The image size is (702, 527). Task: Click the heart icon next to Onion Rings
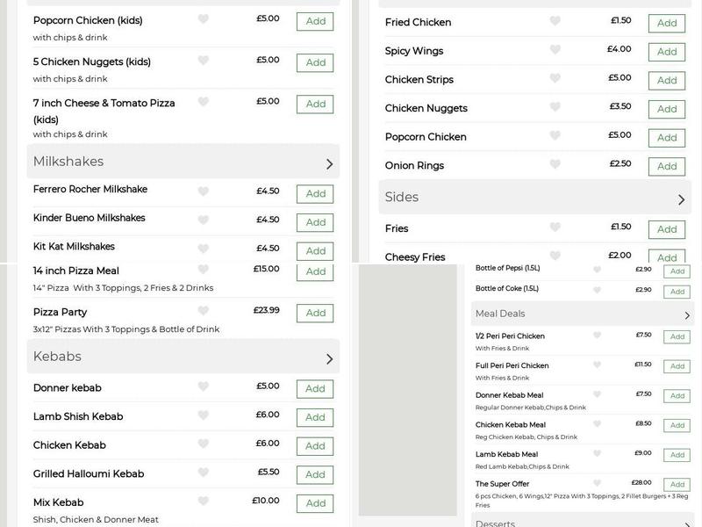point(553,165)
